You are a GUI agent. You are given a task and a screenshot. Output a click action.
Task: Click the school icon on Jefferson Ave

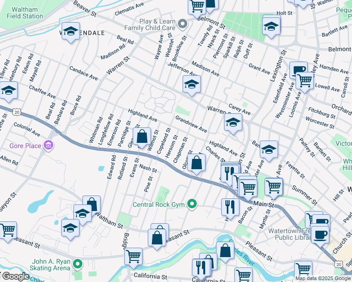tap(192, 85)
